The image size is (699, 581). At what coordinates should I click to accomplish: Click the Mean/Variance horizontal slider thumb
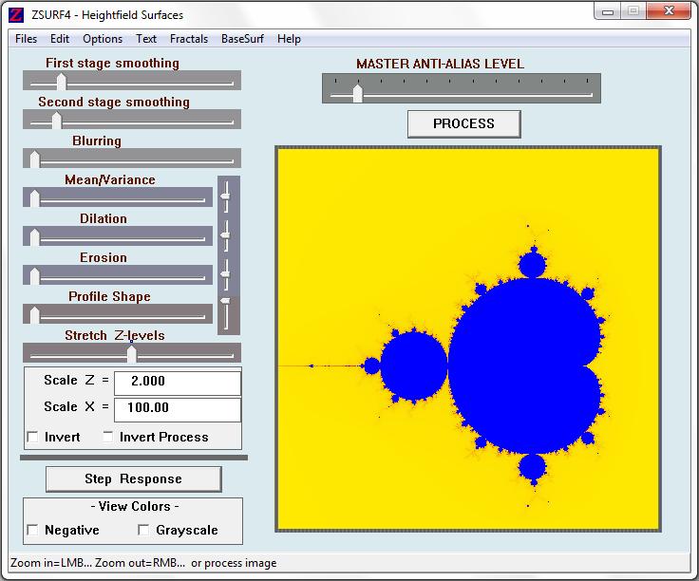[34, 198]
